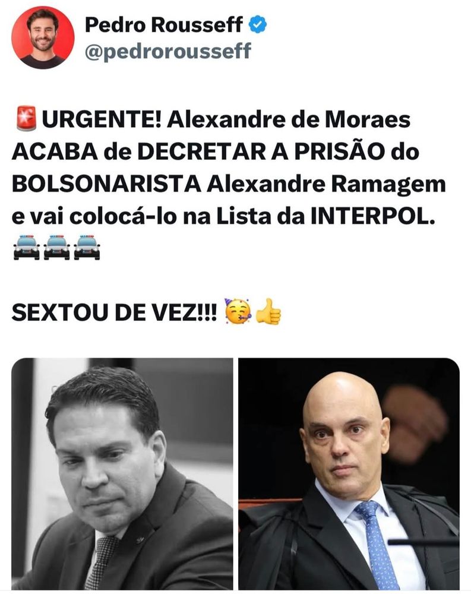Click the name Alexandre Ramagem in text
Viewport: 471px width, 594px height.
(x=326, y=185)
